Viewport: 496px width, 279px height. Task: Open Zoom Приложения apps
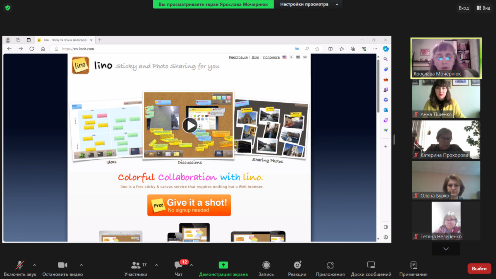tap(330, 269)
